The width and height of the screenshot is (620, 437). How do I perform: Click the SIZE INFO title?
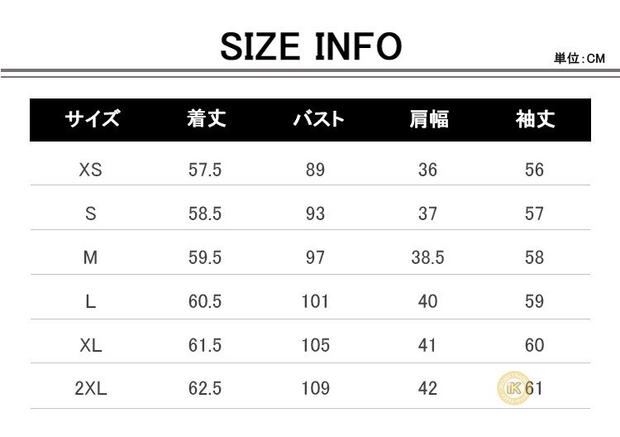pyautogui.click(x=310, y=46)
